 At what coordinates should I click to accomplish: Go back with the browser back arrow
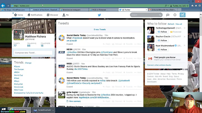[3, 6]
